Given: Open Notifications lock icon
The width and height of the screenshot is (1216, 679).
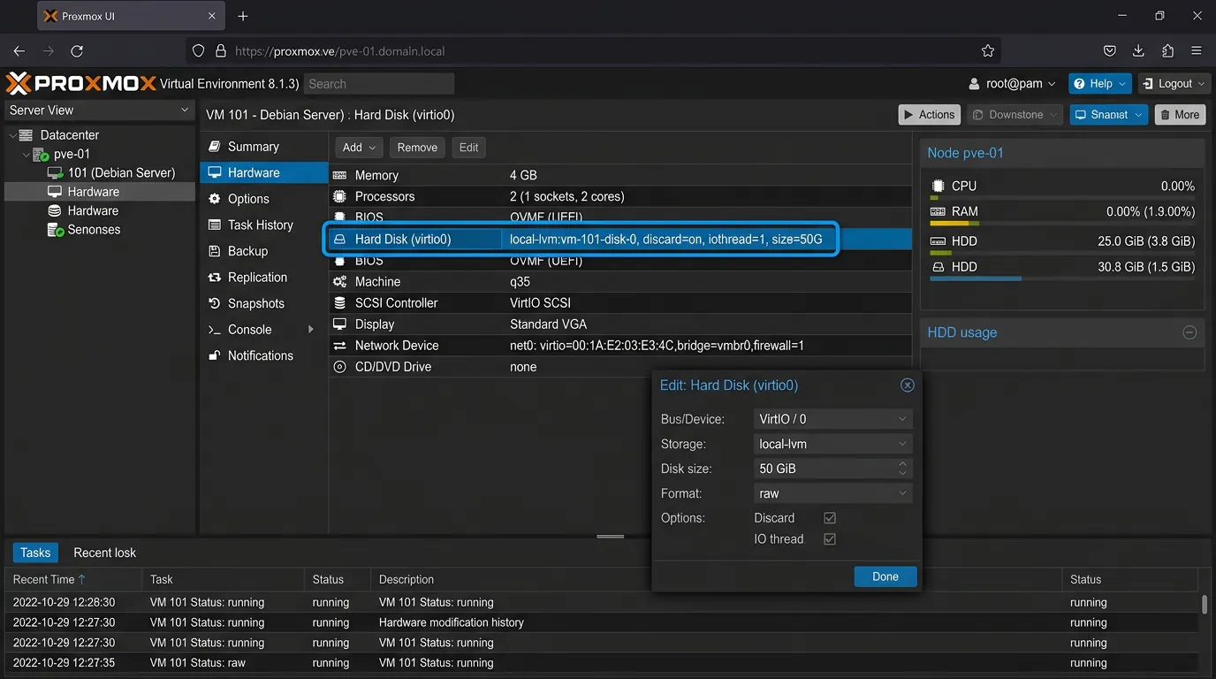Looking at the screenshot, I should (x=214, y=355).
